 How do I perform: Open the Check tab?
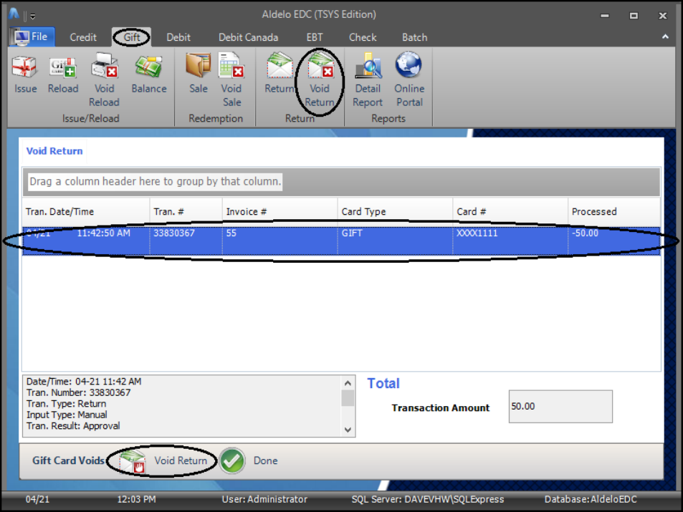click(x=363, y=37)
